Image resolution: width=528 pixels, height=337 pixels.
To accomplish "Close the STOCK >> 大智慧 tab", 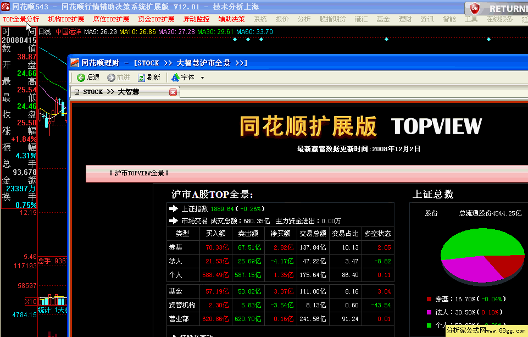I will pos(173,92).
